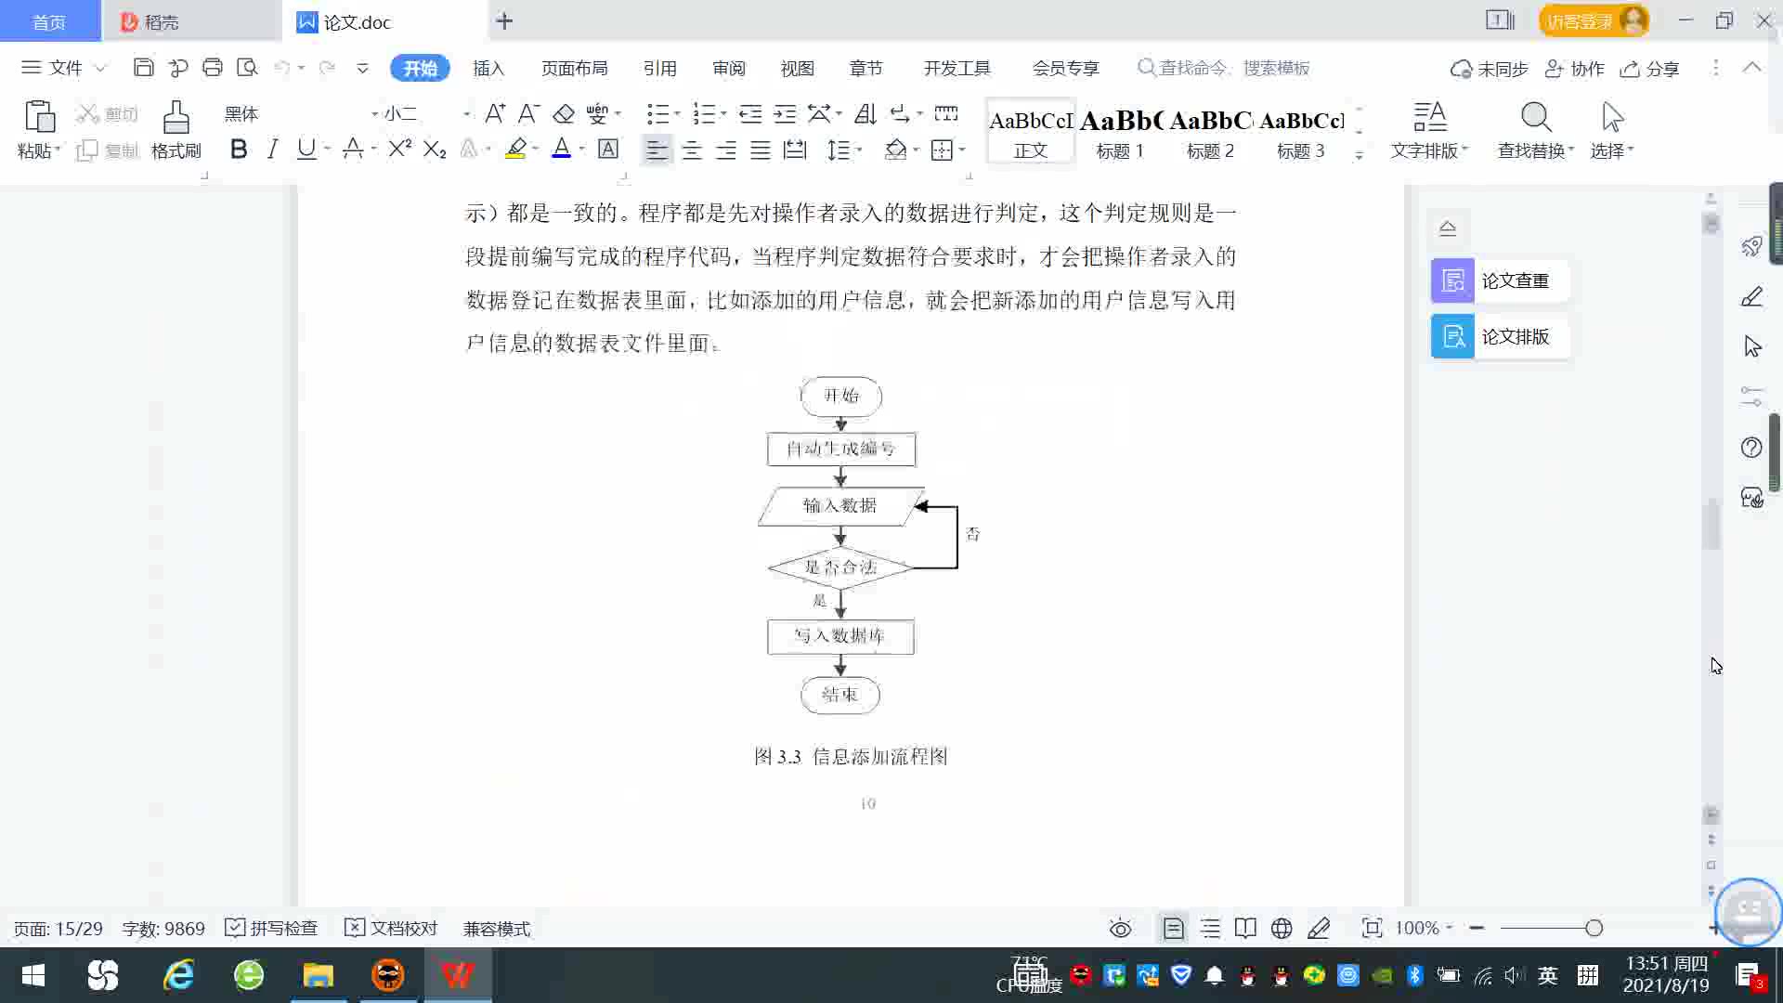Toggle Bold formatting button
The width and height of the screenshot is (1783, 1003).
tap(239, 150)
